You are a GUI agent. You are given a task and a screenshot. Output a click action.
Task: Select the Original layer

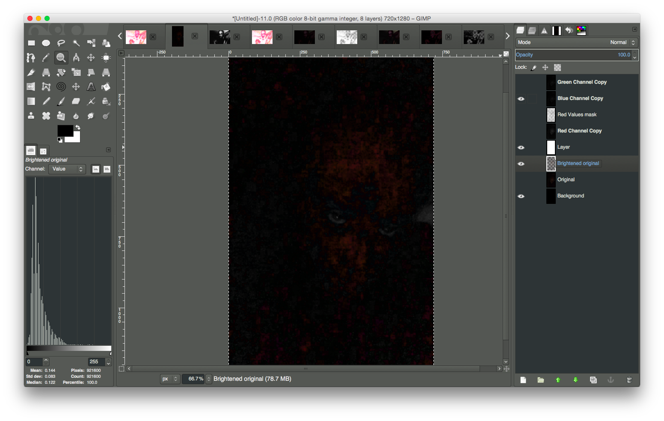(x=577, y=180)
